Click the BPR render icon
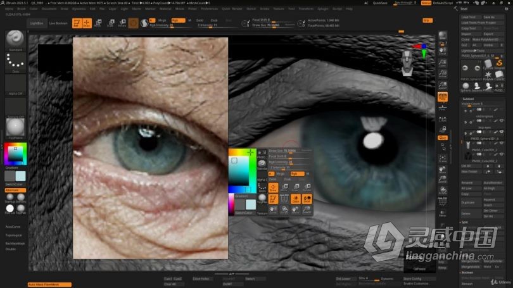The width and height of the screenshot is (513, 288). pos(442,36)
